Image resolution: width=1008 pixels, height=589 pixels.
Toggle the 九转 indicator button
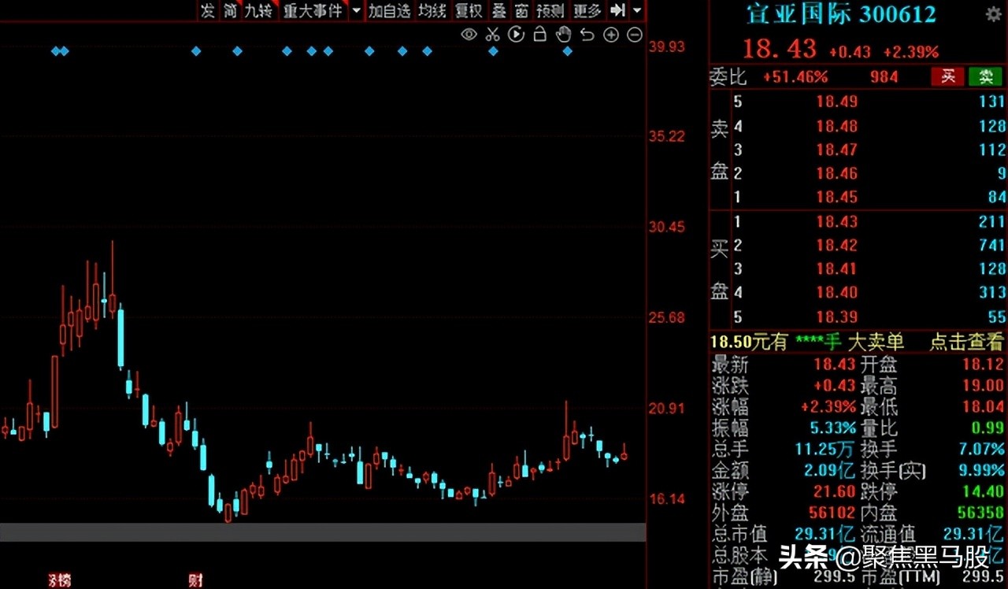pyautogui.click(x=258, y=10)
